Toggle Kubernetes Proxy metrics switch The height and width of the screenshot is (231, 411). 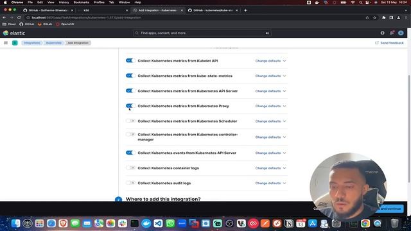click(130, 106)
